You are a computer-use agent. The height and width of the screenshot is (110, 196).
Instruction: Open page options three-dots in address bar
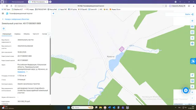(163, 6)
